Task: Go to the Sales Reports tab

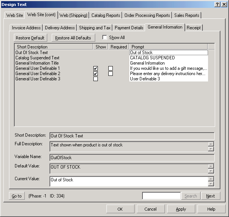Action: point(187,15)
